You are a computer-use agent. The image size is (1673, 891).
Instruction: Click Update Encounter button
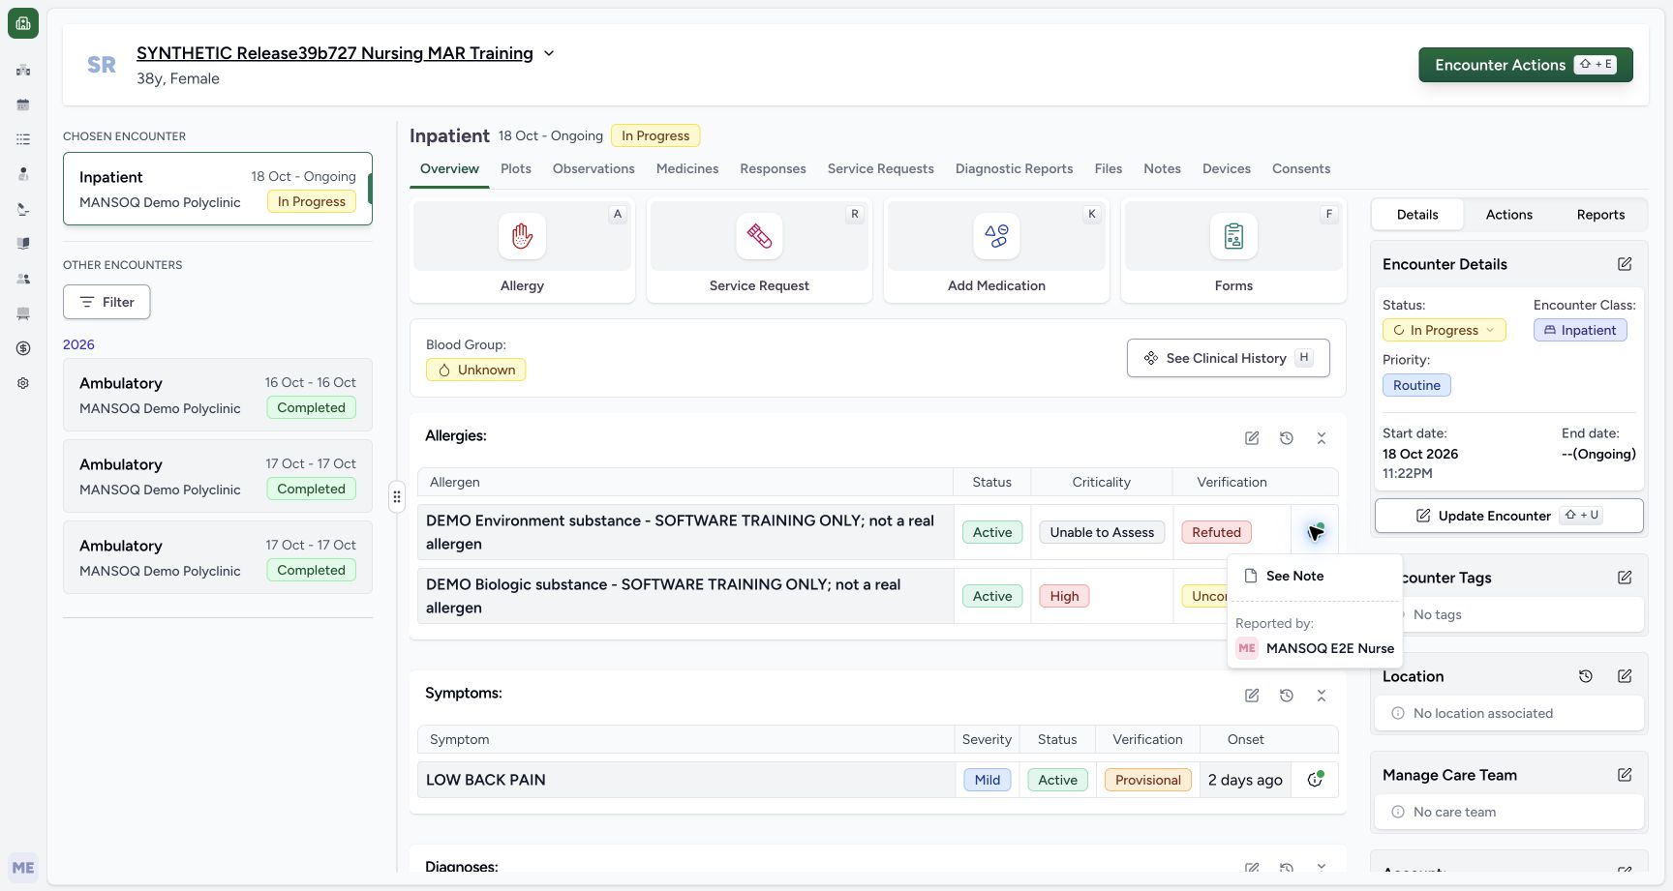[x=1508, y=516]
